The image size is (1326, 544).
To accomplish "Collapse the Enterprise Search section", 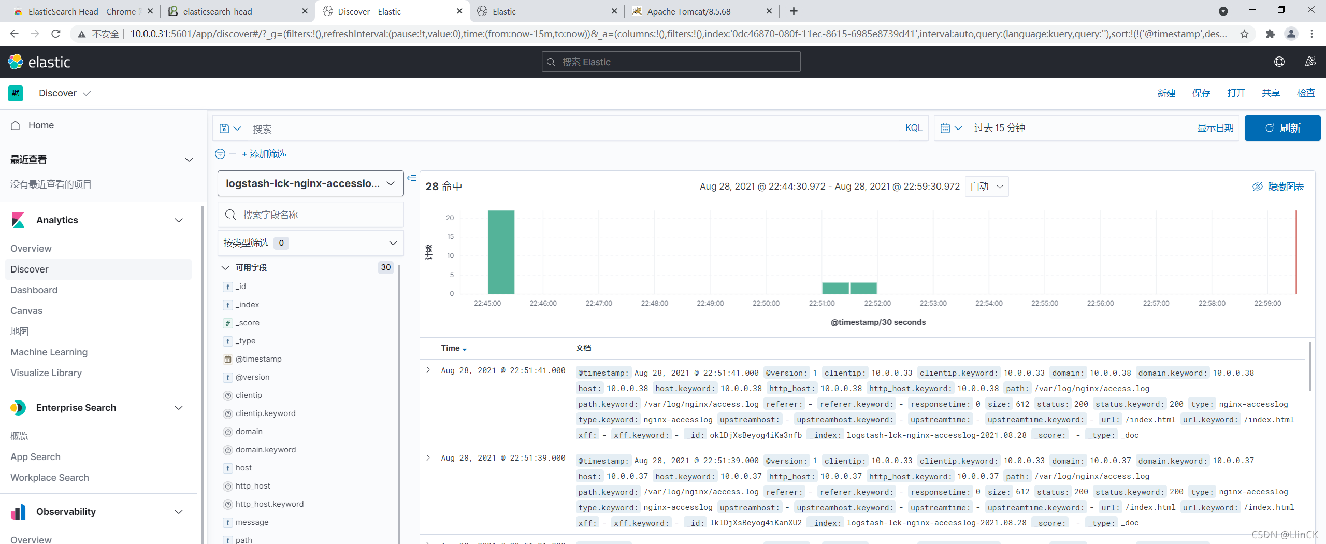I will (179, 408).
